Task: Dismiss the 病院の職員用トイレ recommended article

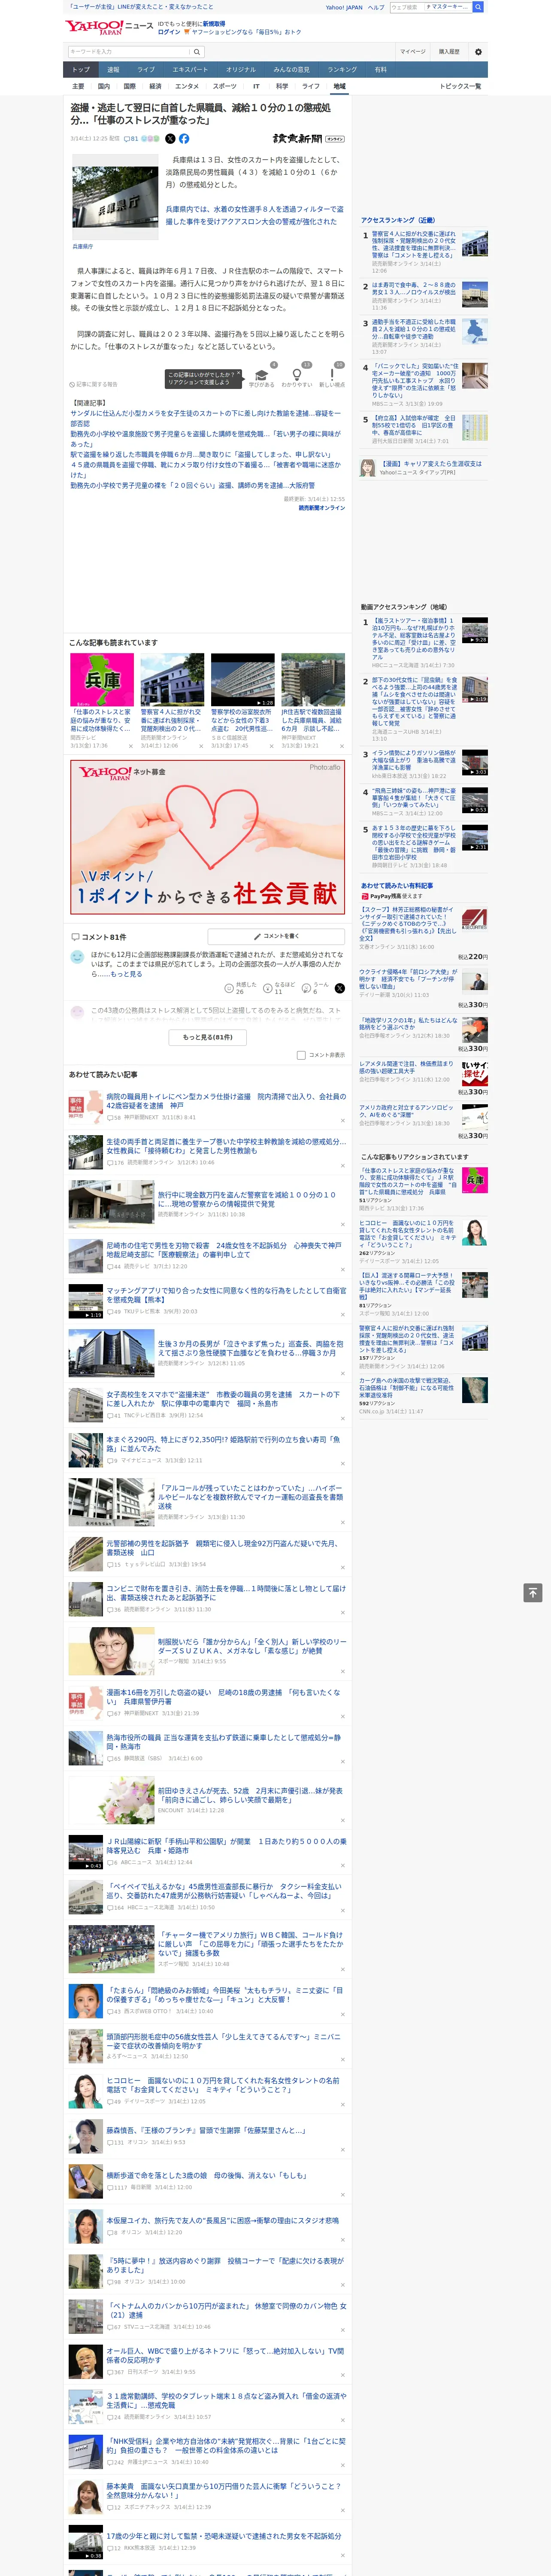Action: pyautogui.click(x=343, y=1120)
